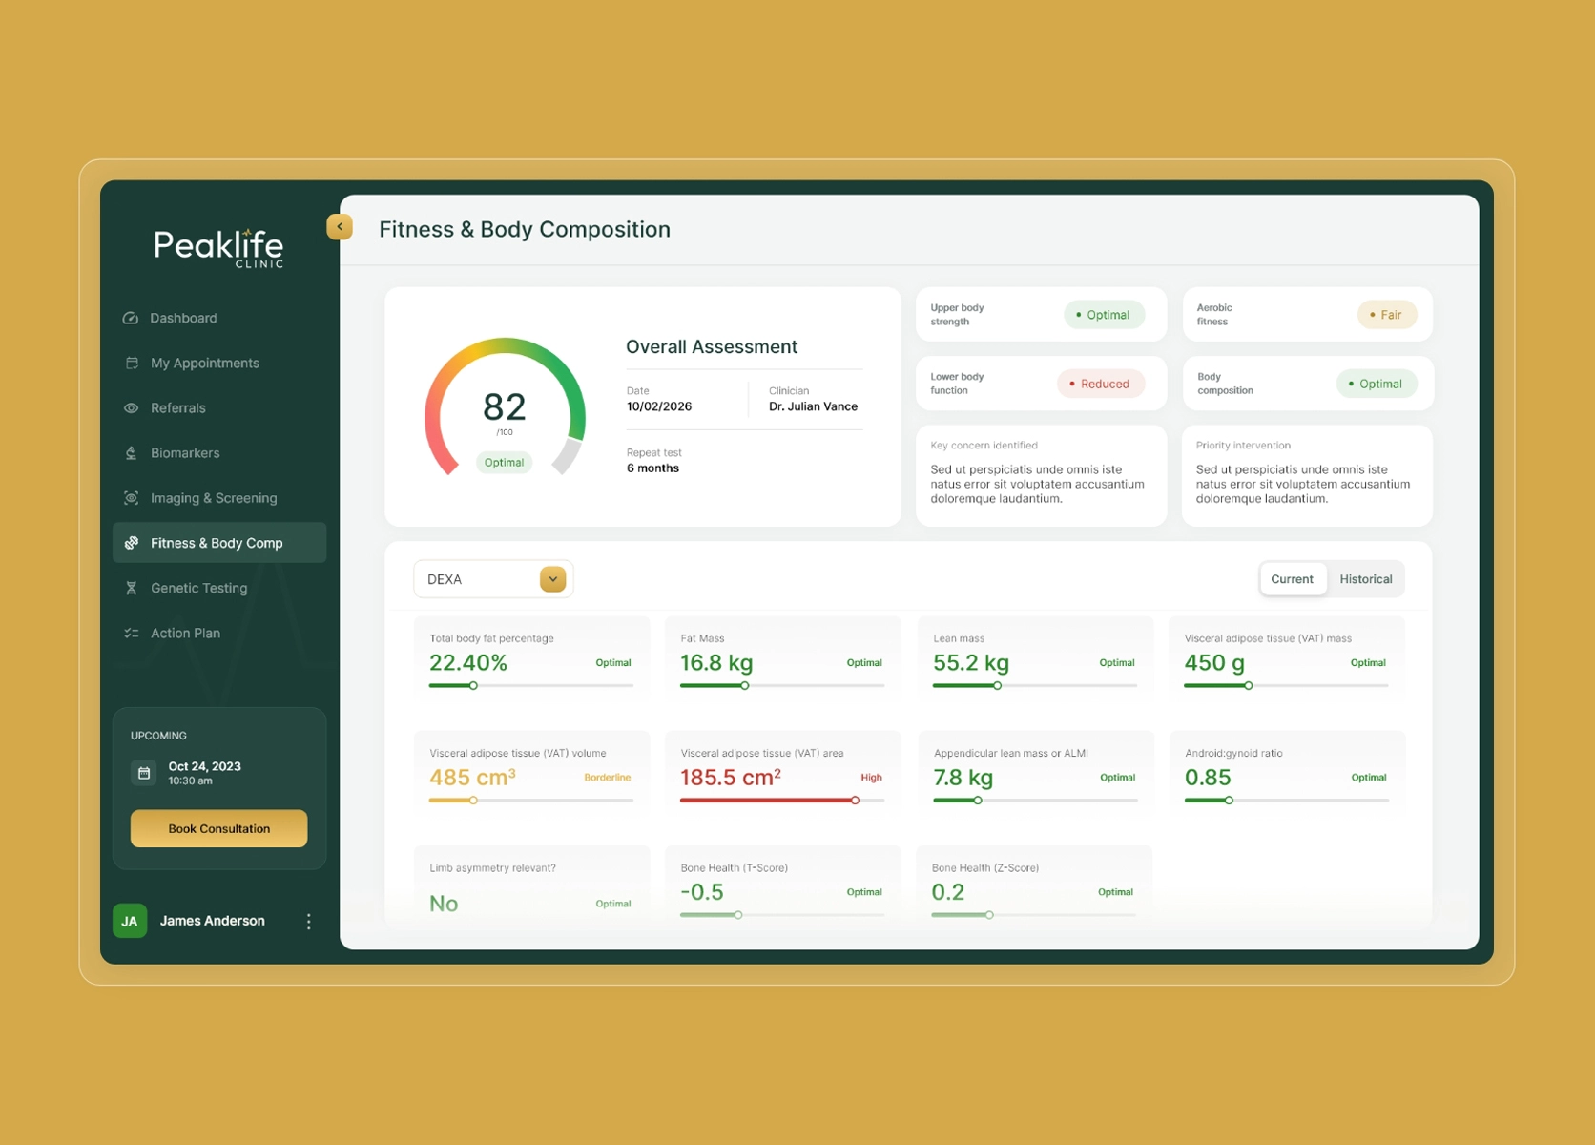
Task: Switch to the Historical view tab
Action: (1365, 579)
